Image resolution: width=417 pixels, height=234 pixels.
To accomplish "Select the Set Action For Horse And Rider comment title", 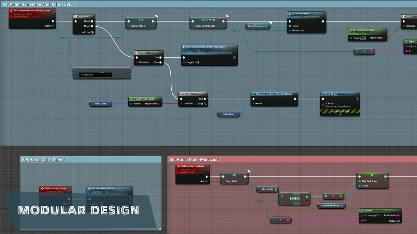I will pos(39,4).
